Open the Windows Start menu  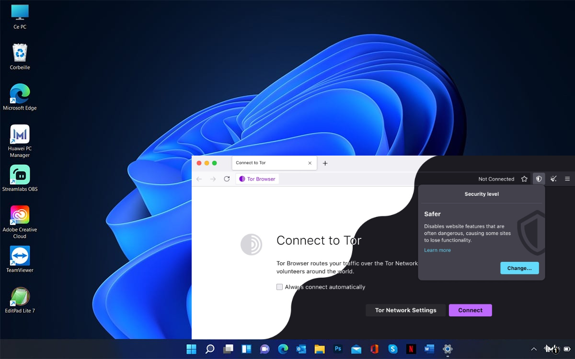tap(191, 349)
